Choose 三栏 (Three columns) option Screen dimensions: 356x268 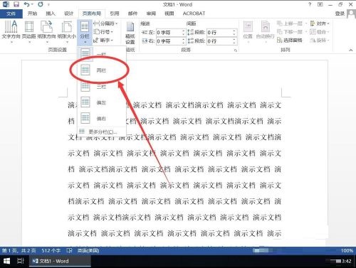click(x=102, y=87)
